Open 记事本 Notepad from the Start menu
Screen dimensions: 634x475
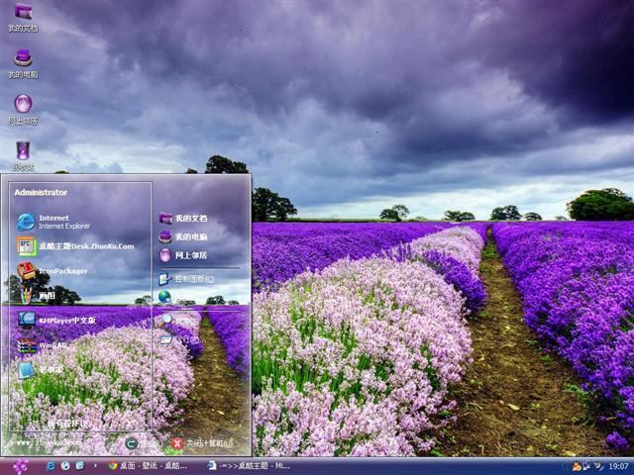(x=41, y=369)
